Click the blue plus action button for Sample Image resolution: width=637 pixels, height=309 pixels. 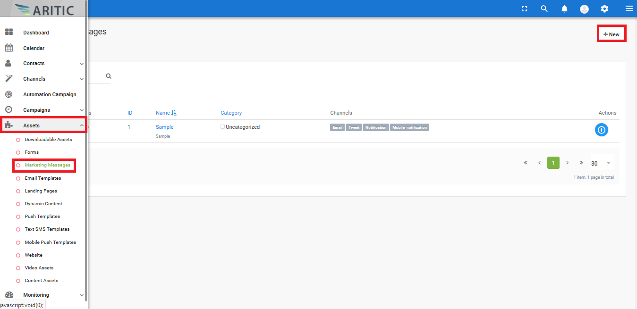601,130
